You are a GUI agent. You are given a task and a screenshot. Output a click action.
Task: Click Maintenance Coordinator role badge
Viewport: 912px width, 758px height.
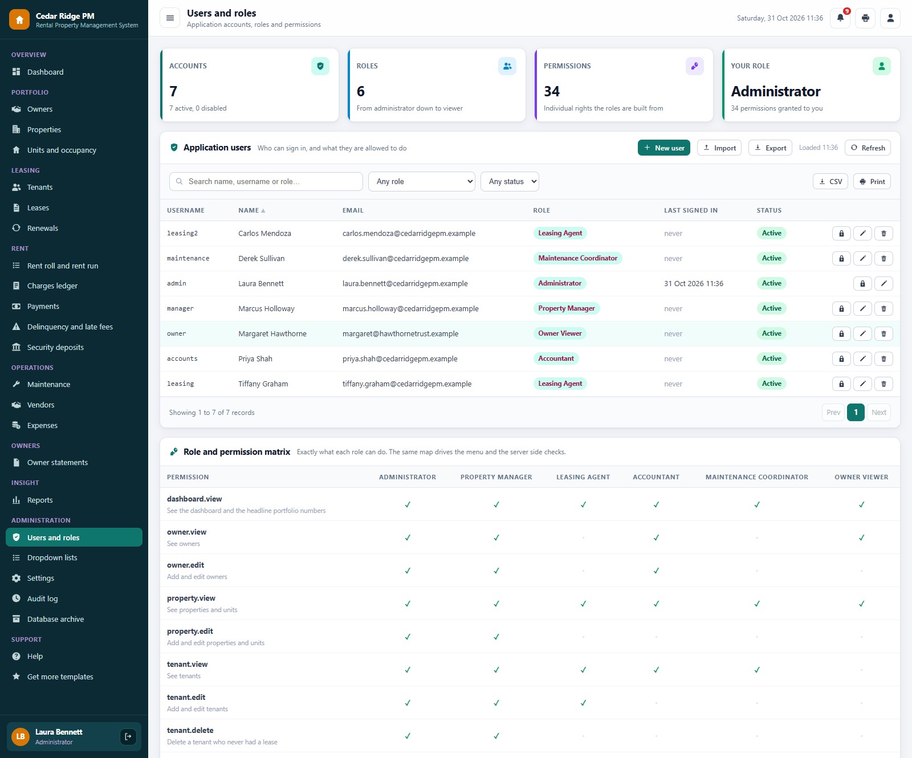577,258
